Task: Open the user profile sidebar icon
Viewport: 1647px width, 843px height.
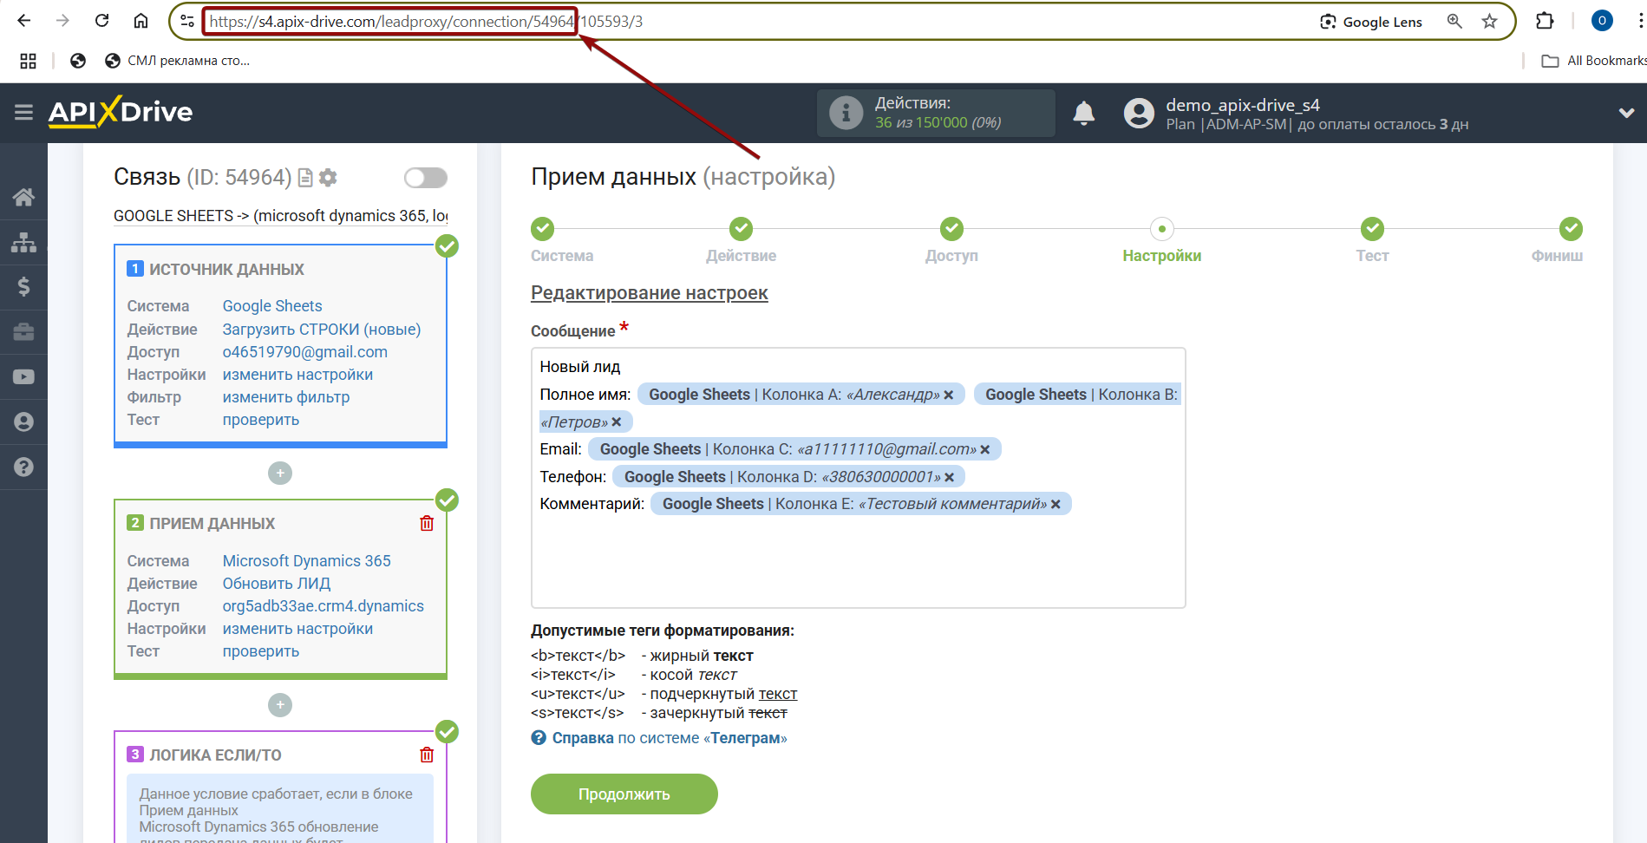Action: [x=23, y=421]
